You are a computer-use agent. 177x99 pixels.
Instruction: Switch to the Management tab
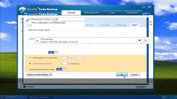click(x=91, y=13)
